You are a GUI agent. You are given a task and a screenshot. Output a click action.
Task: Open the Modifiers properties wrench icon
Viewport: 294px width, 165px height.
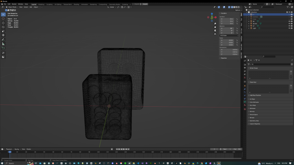tap(245, 89)
